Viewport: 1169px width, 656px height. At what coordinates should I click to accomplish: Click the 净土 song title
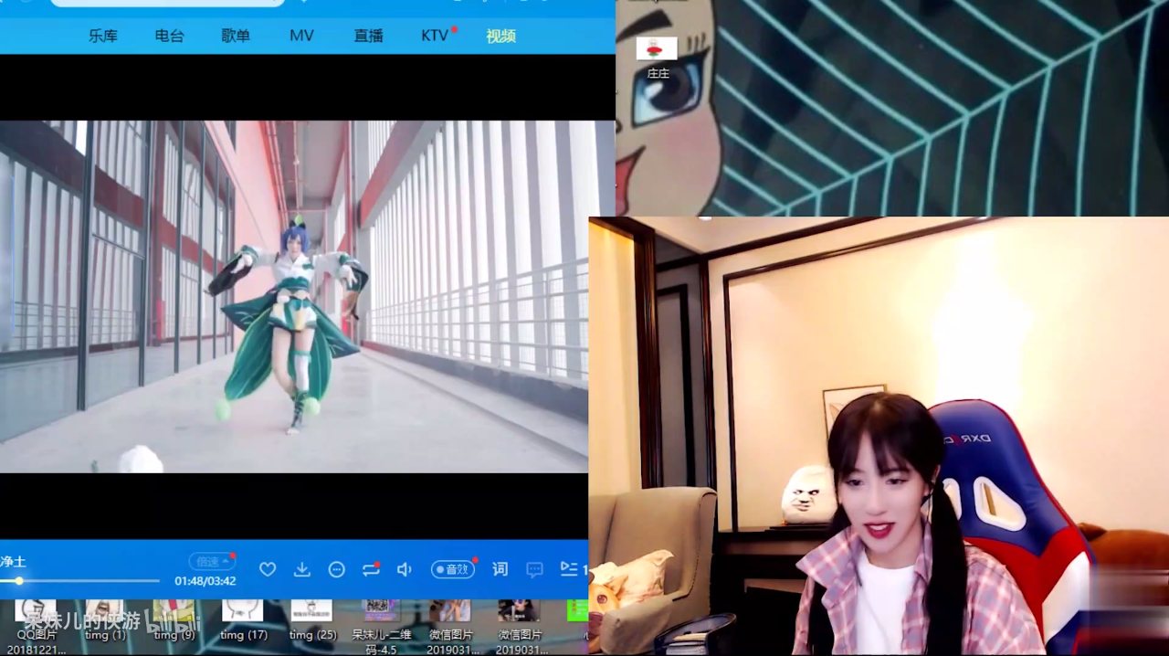pyautogui.click(x=14, y=561)
